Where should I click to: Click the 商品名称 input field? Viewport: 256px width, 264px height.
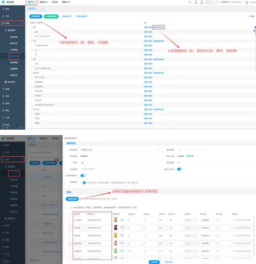click(120, 150)
